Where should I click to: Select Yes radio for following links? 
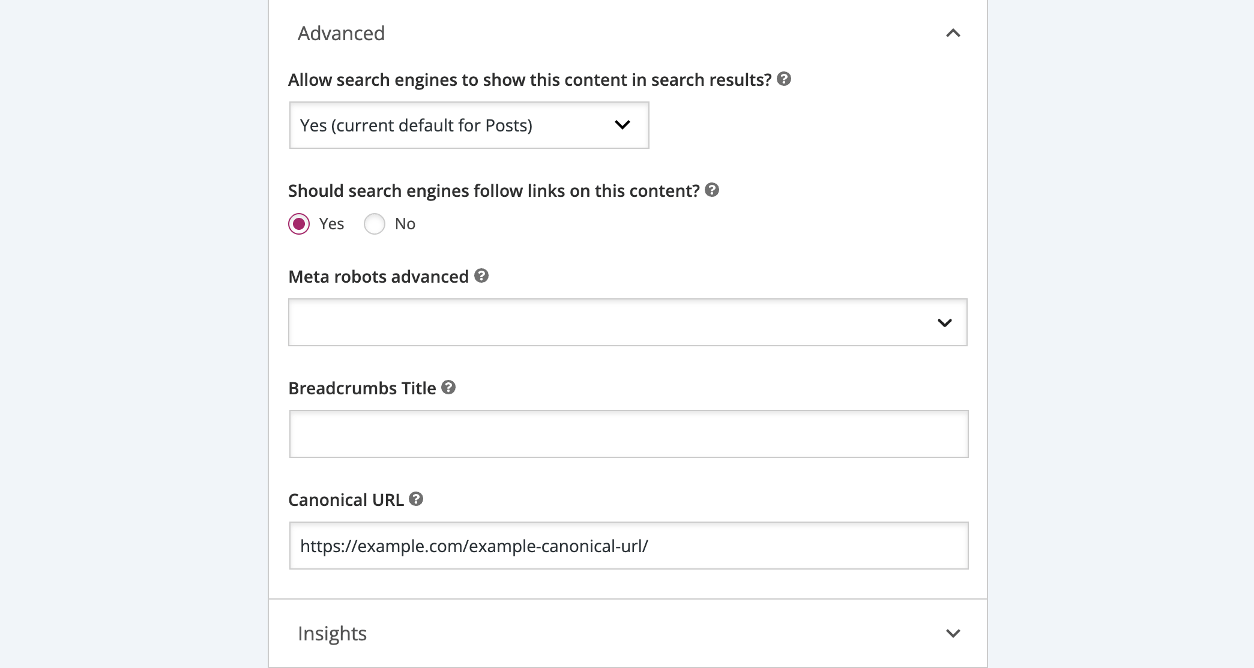pyautogui.click(x=299, y=224)
